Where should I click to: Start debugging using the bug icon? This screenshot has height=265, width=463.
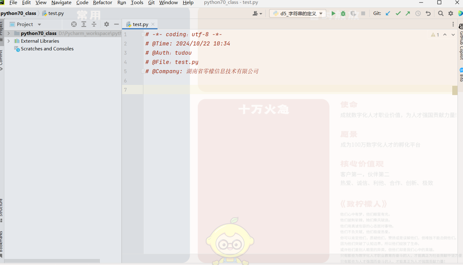(x=343, y=13)
